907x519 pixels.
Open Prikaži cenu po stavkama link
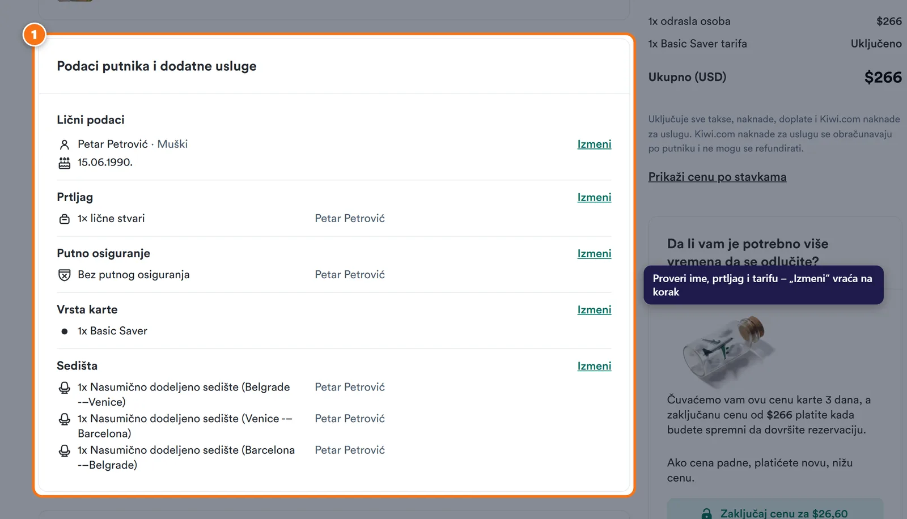(x=717, y=177)
